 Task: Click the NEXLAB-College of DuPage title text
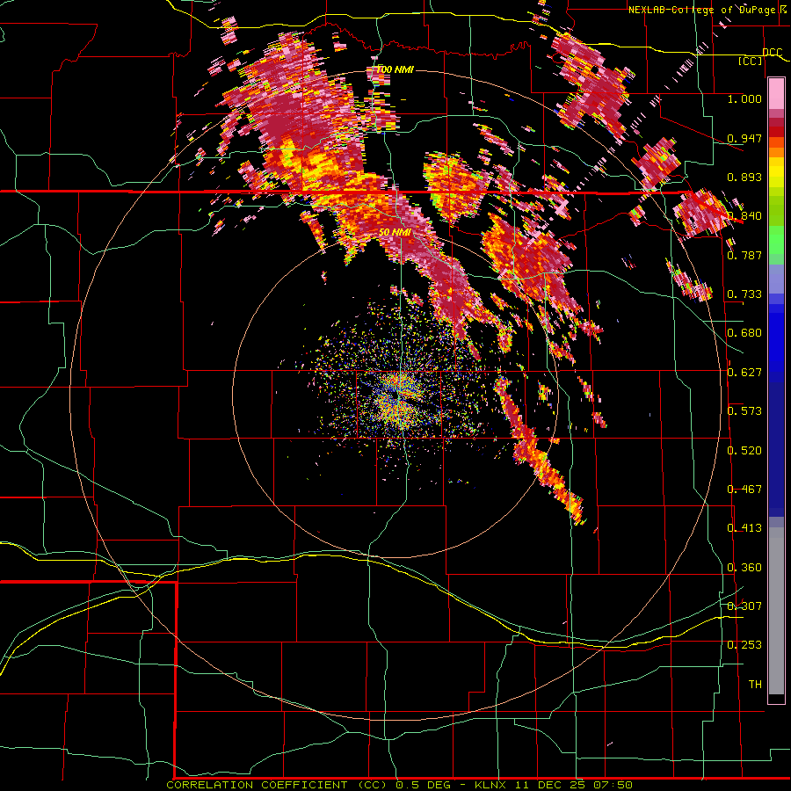[x=707, y=10]
